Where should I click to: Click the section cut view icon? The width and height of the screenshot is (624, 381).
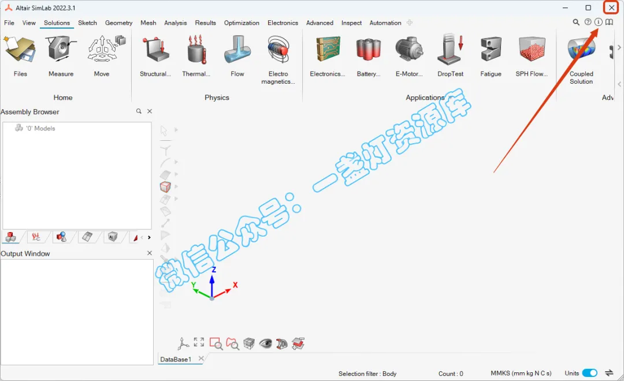point(282,343)
